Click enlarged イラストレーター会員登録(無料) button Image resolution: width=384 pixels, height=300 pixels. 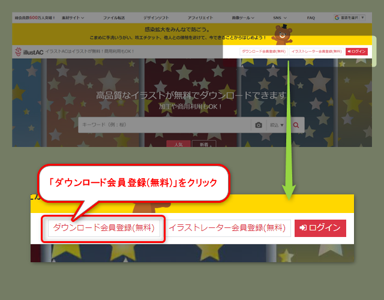[227, 228]
